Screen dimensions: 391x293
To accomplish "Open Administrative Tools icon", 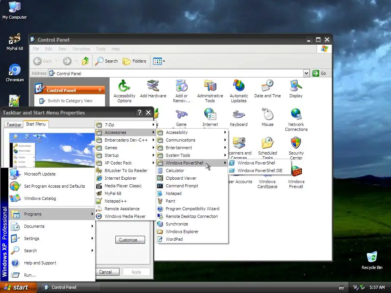I will pyautogui.click(x=210, y=91).
